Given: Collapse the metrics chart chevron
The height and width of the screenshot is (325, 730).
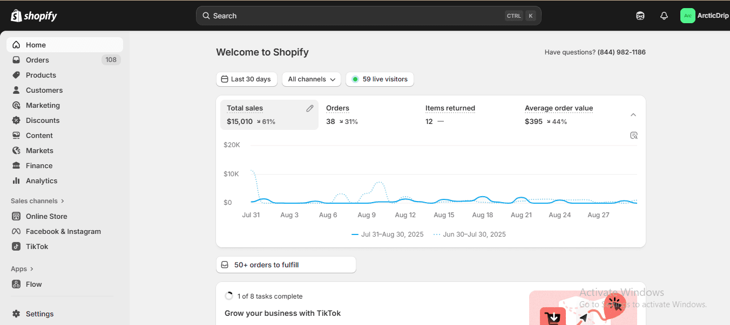Looking at the screenshot, I should pyautogui.click(x=633, y=115).
